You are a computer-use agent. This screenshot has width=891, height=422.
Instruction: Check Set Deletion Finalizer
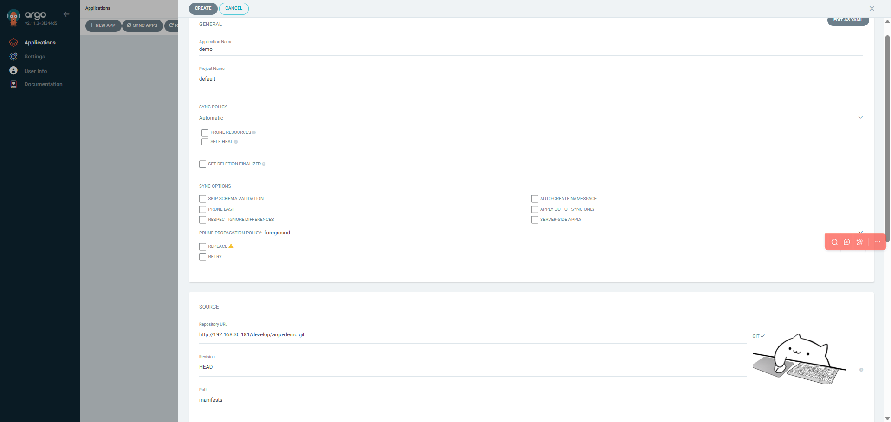(x=202, y=164)
